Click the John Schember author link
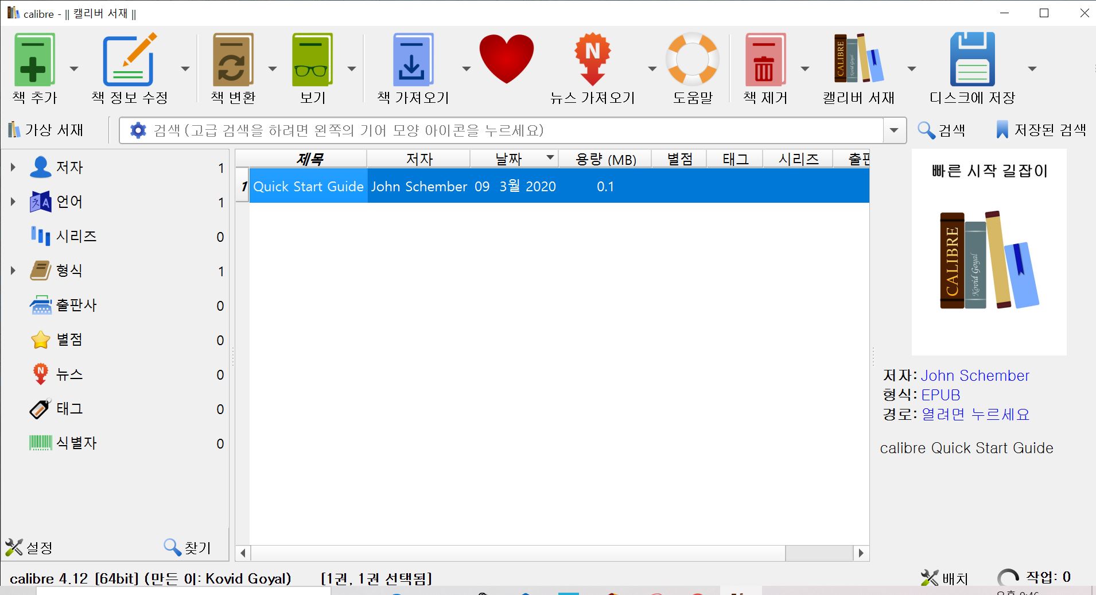The image size is (1096, 595). [975, 376]
